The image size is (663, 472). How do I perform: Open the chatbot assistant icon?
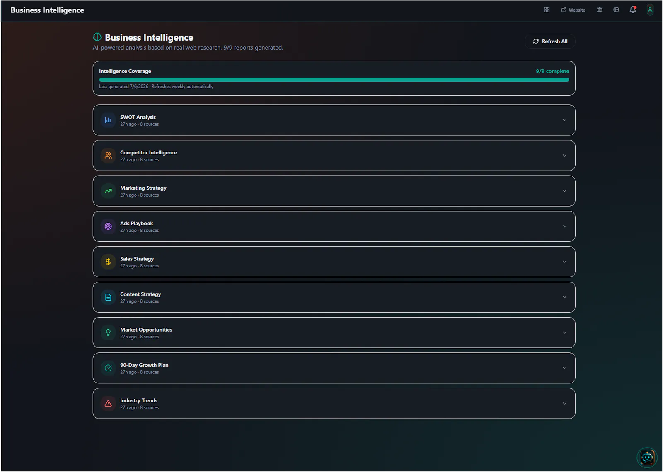[x=647, y=458]
